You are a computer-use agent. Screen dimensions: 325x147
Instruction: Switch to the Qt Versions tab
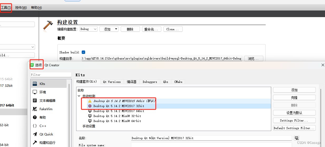[112, 82]
